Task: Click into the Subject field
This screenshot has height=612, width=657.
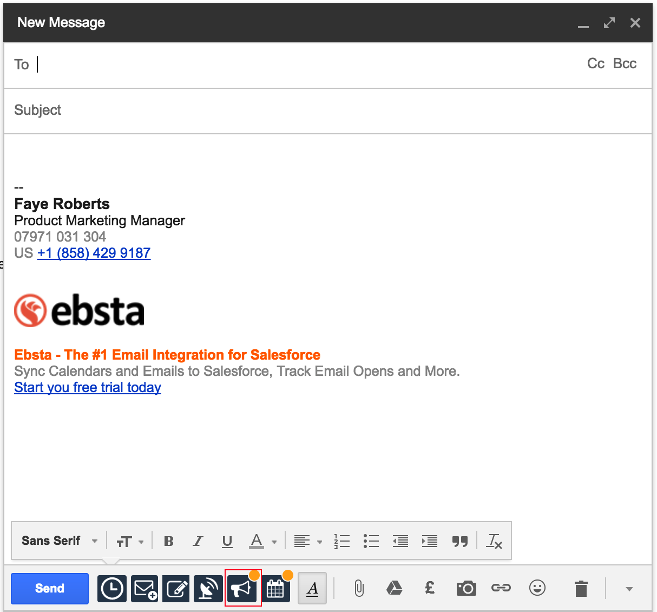Action: pos(325,110)
